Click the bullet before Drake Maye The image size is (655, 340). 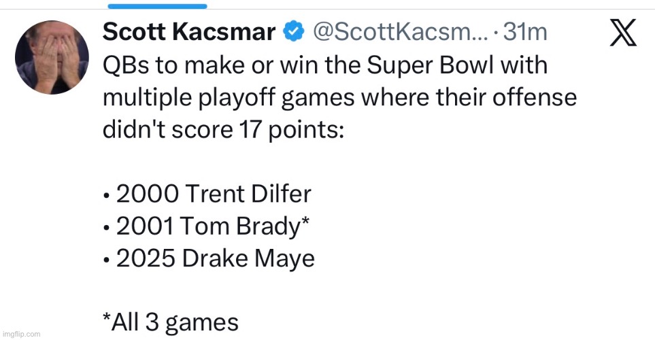(x=107, y=260)
